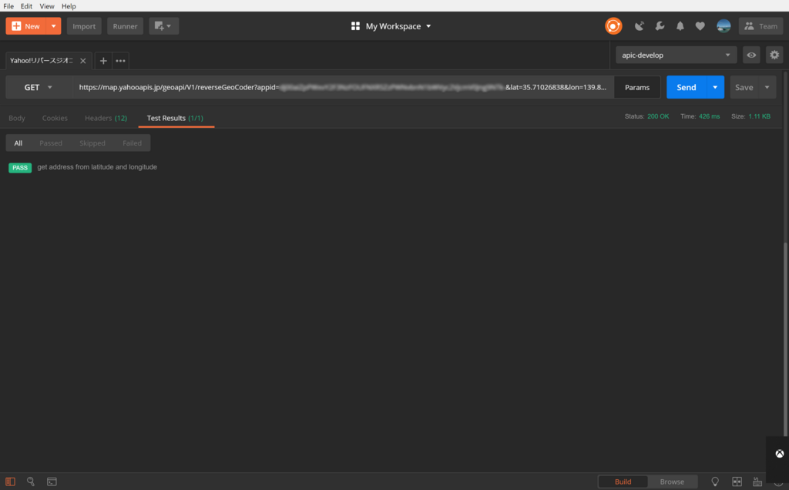Viewport: 789px width, 490px height.
Task: Expand the New button dropdown arrow
Action: point(53,26)
